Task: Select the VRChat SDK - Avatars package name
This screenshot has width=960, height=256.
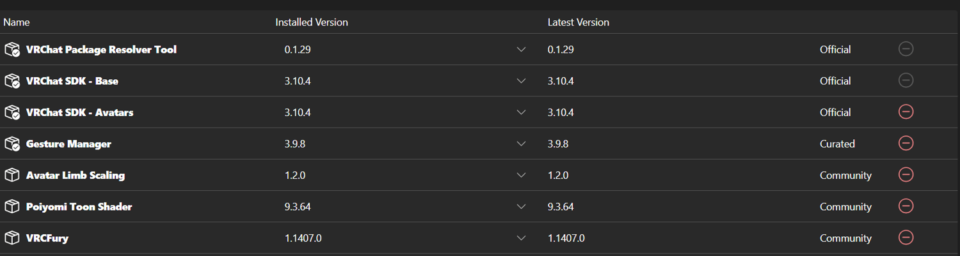Action: tap(80, 112)
